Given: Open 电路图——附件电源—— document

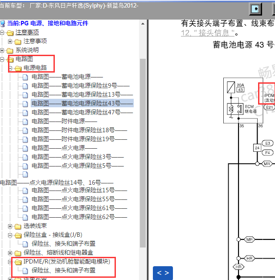Looking at the screenshot, I should pos(64,121).
